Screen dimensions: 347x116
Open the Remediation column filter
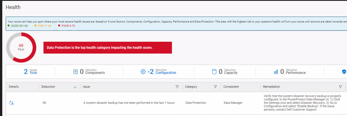(x=340, y=87)
